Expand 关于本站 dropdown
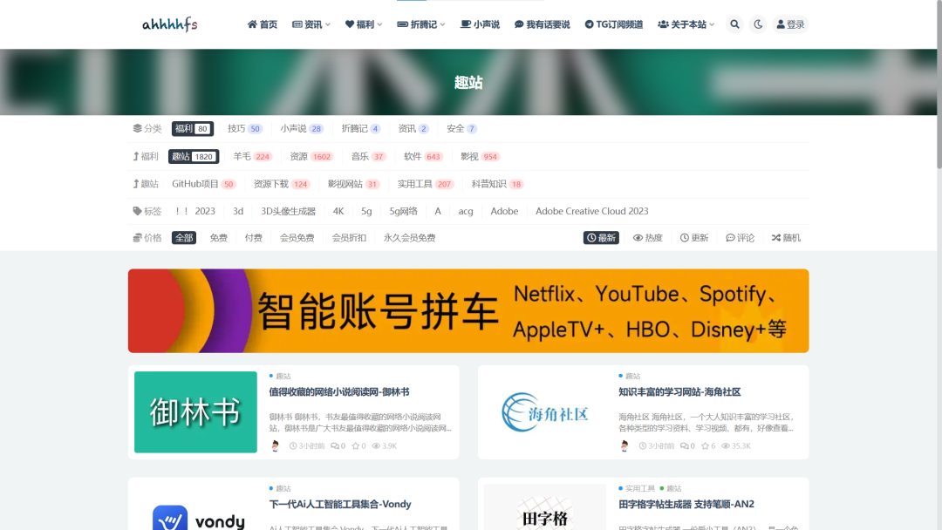This screenshot has width=942, height=530. 686,24
